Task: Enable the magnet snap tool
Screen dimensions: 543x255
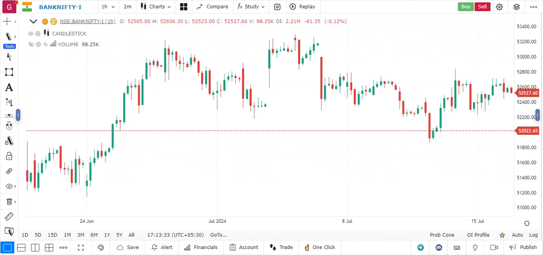Action: coord(9,127)
